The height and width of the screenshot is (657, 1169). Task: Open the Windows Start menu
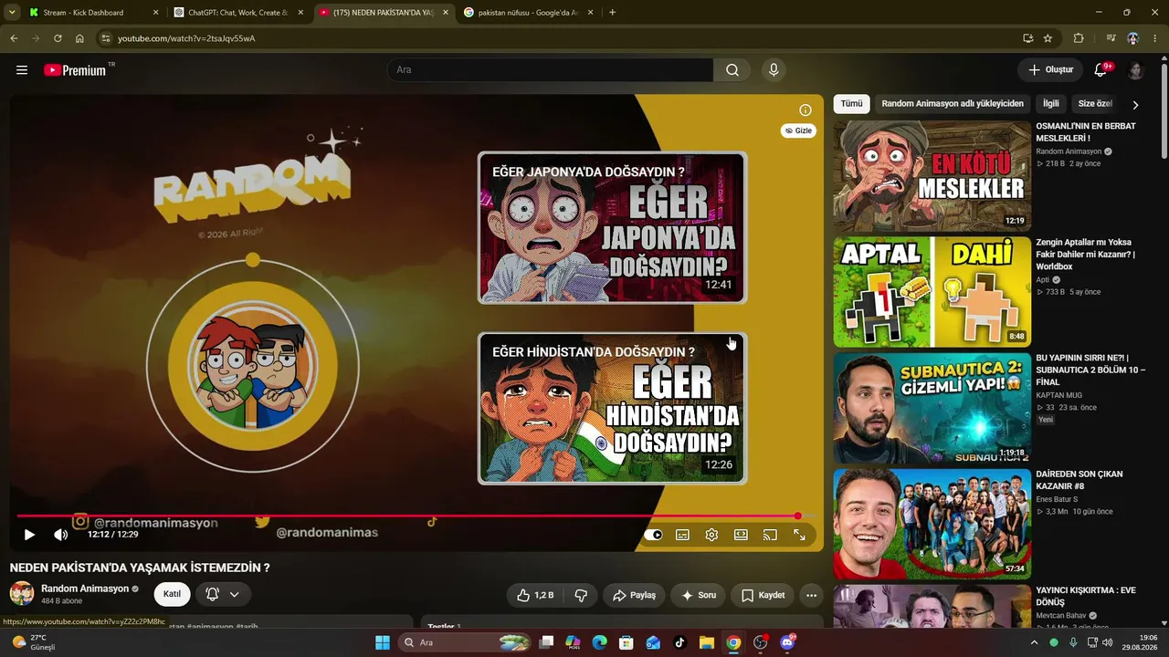pyautogui.click(x=383, y=642)
